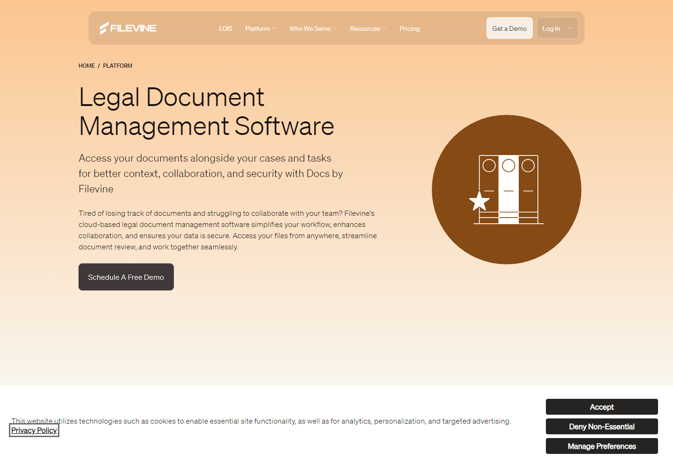Accept all cookies
The image size is (673, 467).
tap(602, 407)
